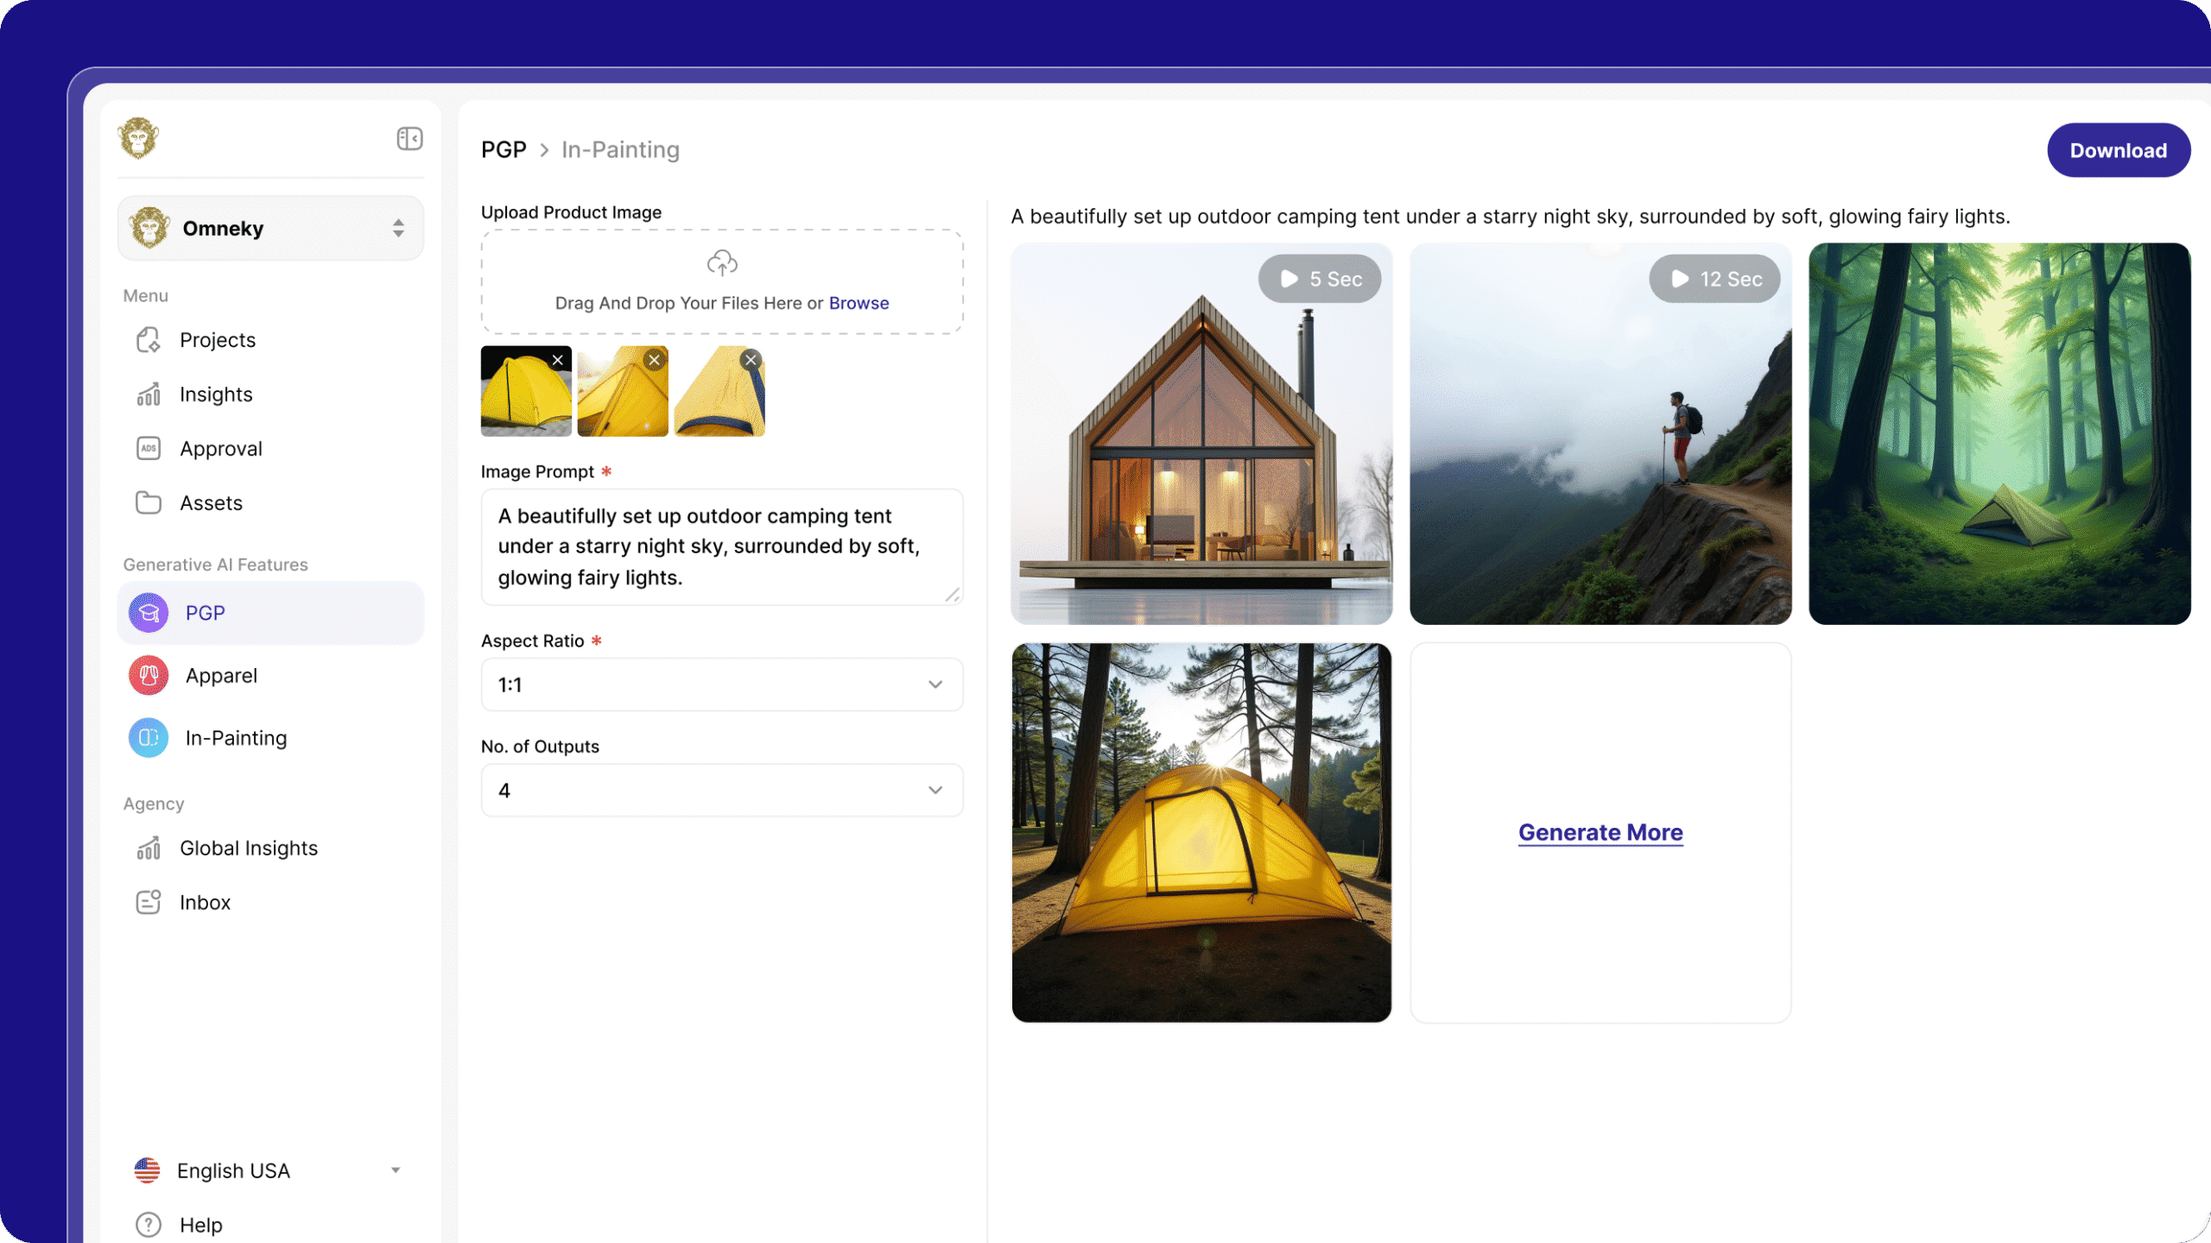Click the cloud upload icon
Viewport: 2211px width, 1243px height.
coord(722,262)
